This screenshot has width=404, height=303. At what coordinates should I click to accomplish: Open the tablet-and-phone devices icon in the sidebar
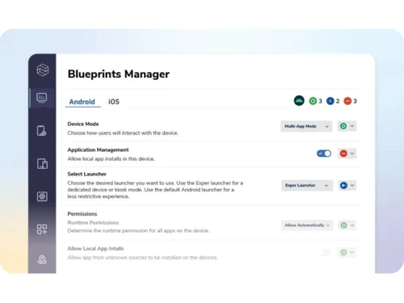(42, 163)
